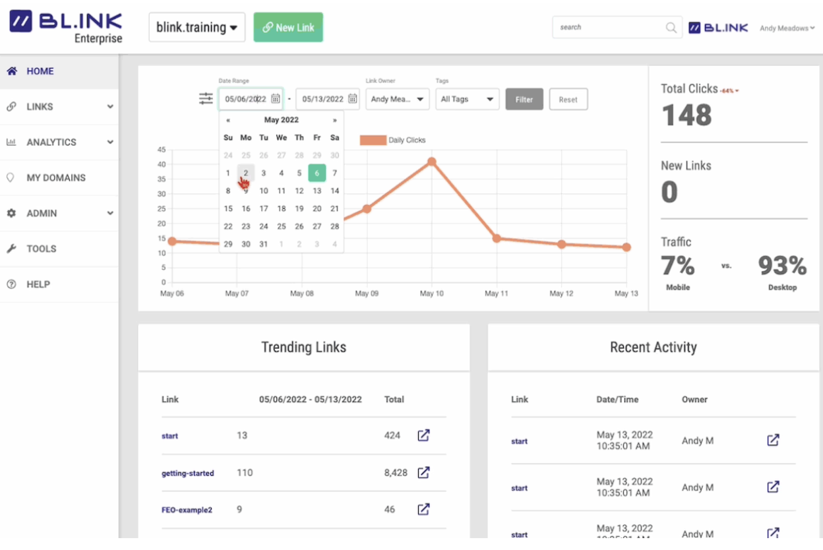Click the May 11 chart data point
This screenshot has height=550, width=823.
point(497,239)
